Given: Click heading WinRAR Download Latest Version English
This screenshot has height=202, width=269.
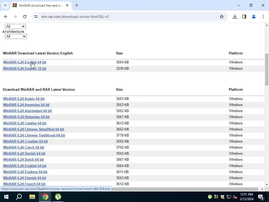Looking at the screenshot, I should pos(38,53).
